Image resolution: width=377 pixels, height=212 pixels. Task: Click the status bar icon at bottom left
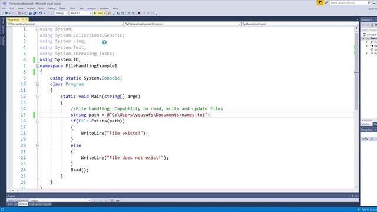pyautogui.click(x=2, y=210)
